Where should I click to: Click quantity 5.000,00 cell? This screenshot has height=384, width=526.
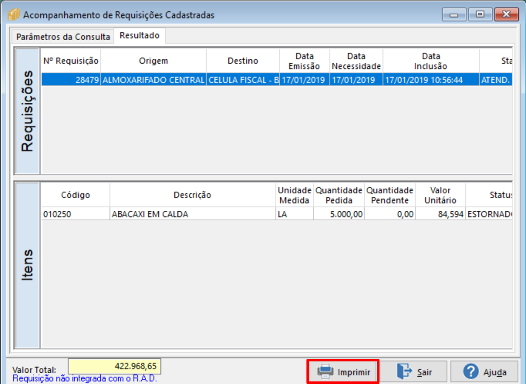pos(339,214)
